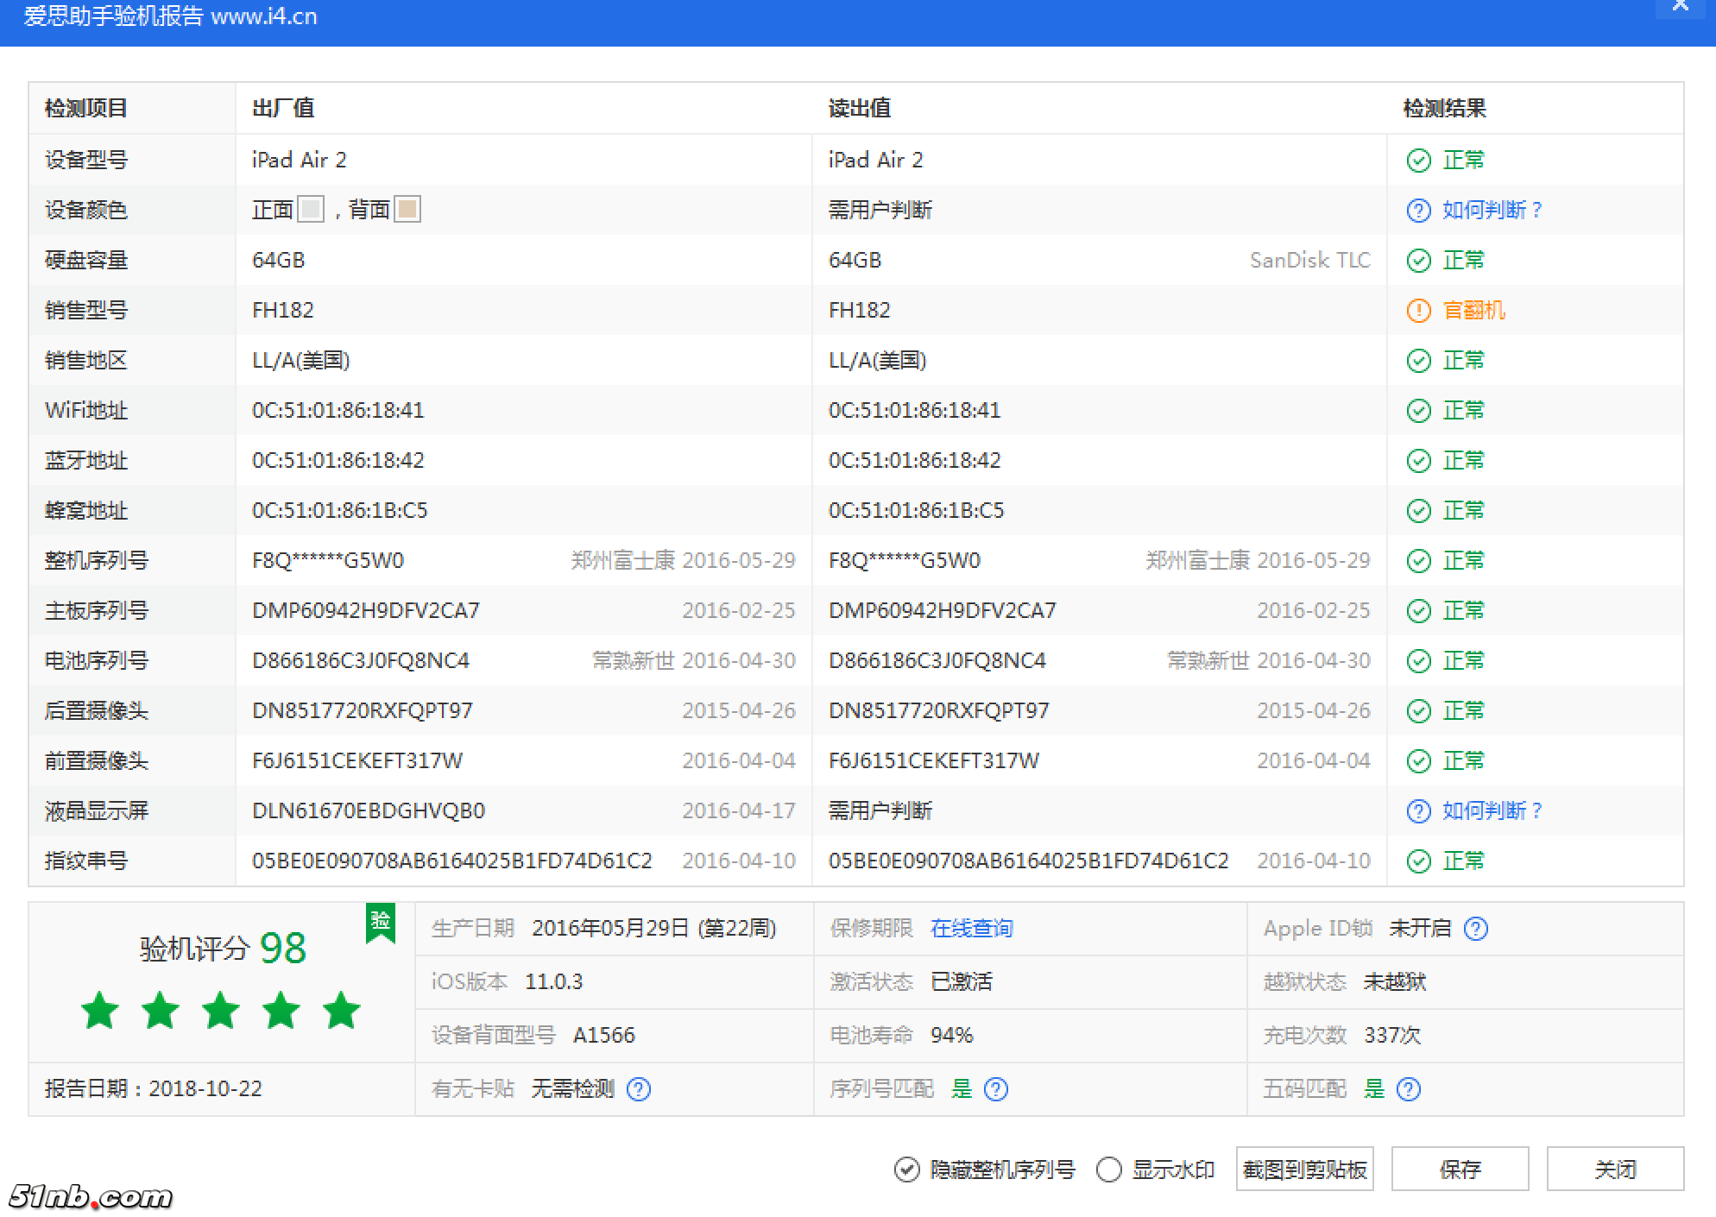Click the 关闭 button
1716x1217 pixels.
[1616, 1170]
